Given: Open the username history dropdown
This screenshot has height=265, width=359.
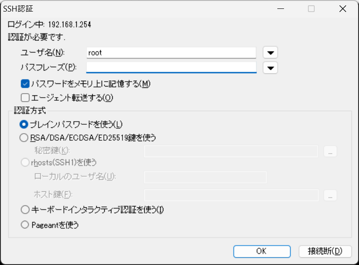Looking at the screenshot, I should pyautogui.click(x=270, y=52).
